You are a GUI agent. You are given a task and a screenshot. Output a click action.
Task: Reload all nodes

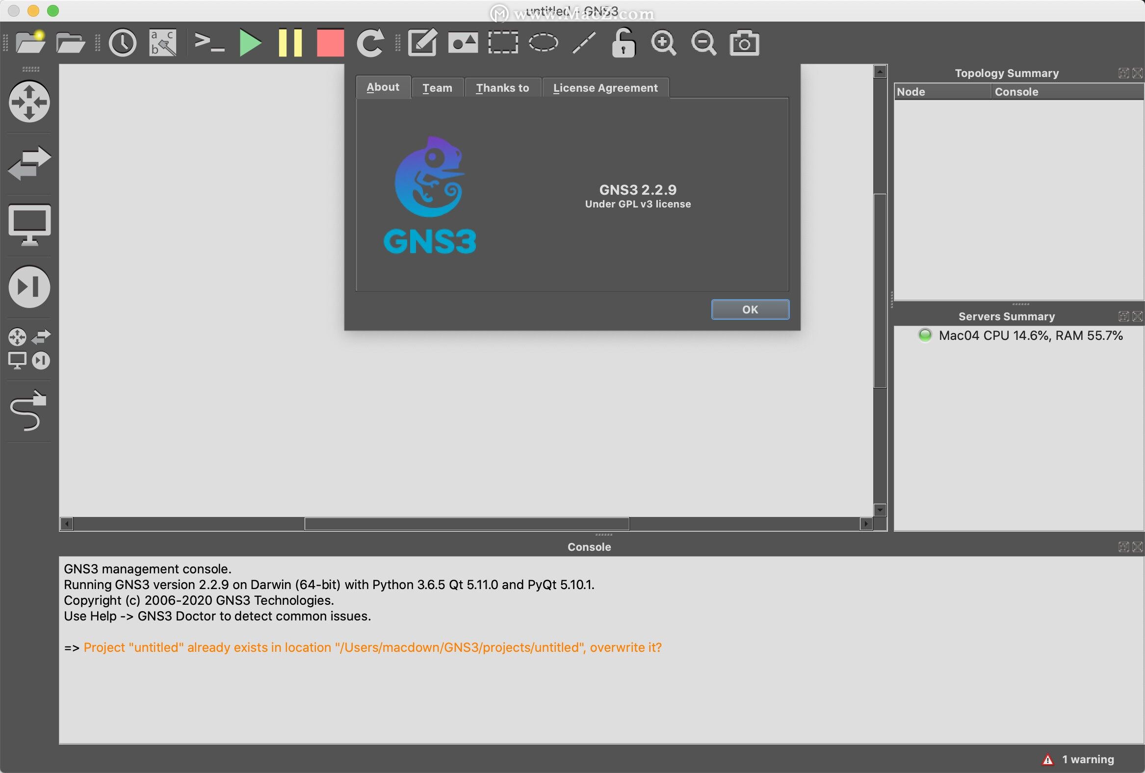click(370, 42)
